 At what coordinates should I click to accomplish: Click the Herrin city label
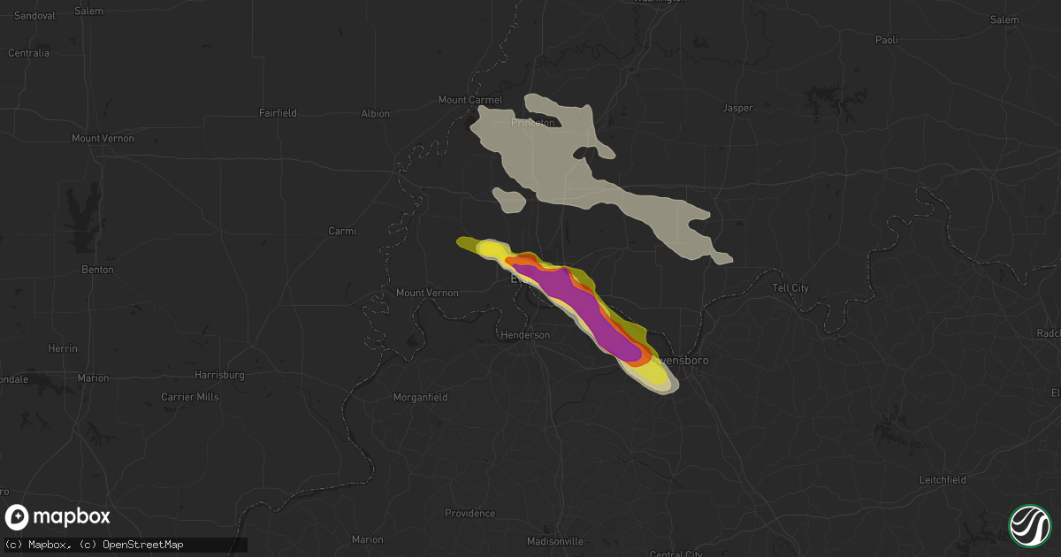click(62, 349)
